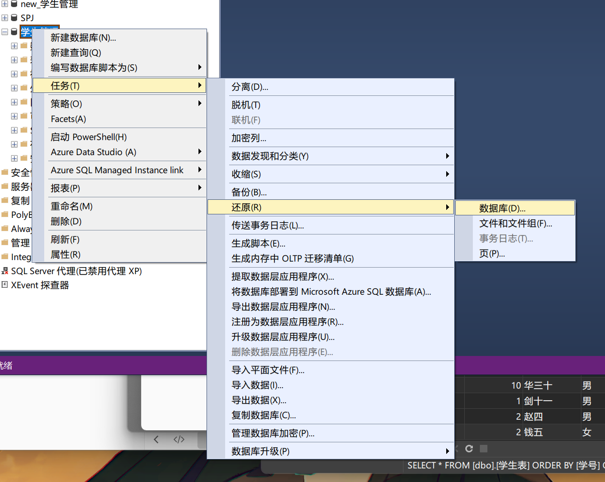605x482 pixels.
Task: Click the refresh icon in bottom toolbar
Action: coord(469,448)
